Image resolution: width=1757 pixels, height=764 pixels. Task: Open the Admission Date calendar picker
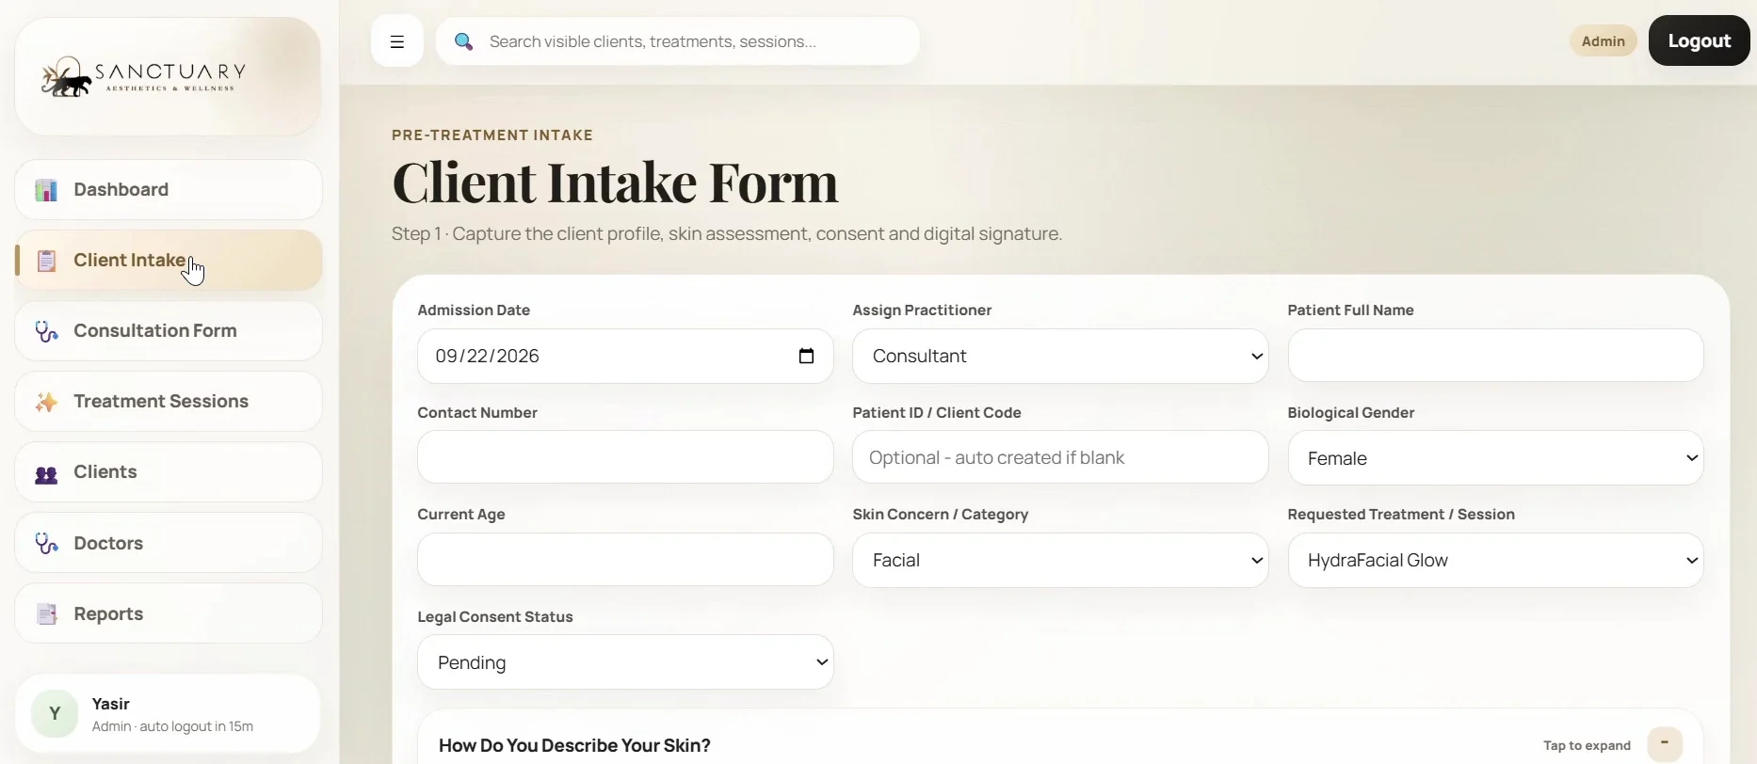(806, 356)
